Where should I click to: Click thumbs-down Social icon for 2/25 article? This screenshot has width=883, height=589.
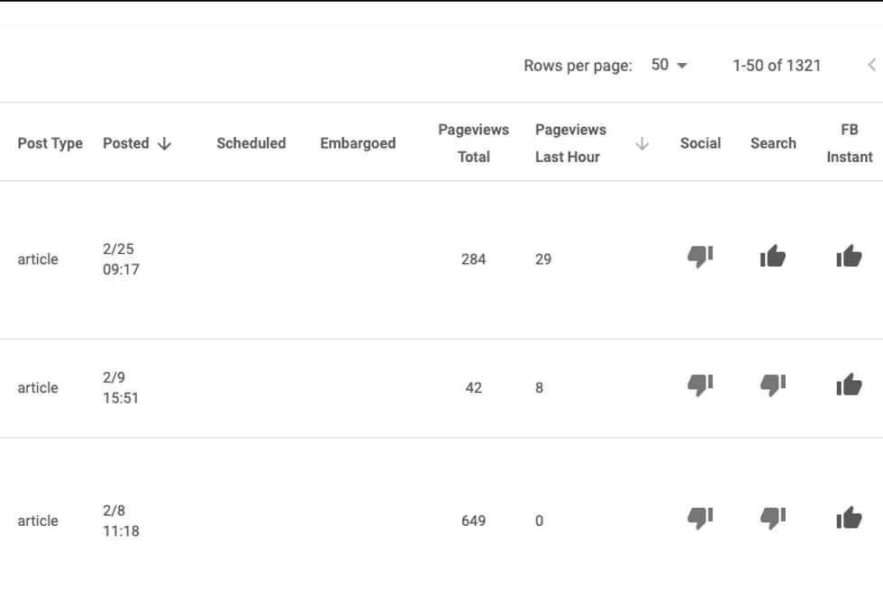click(x=700, y=258)
